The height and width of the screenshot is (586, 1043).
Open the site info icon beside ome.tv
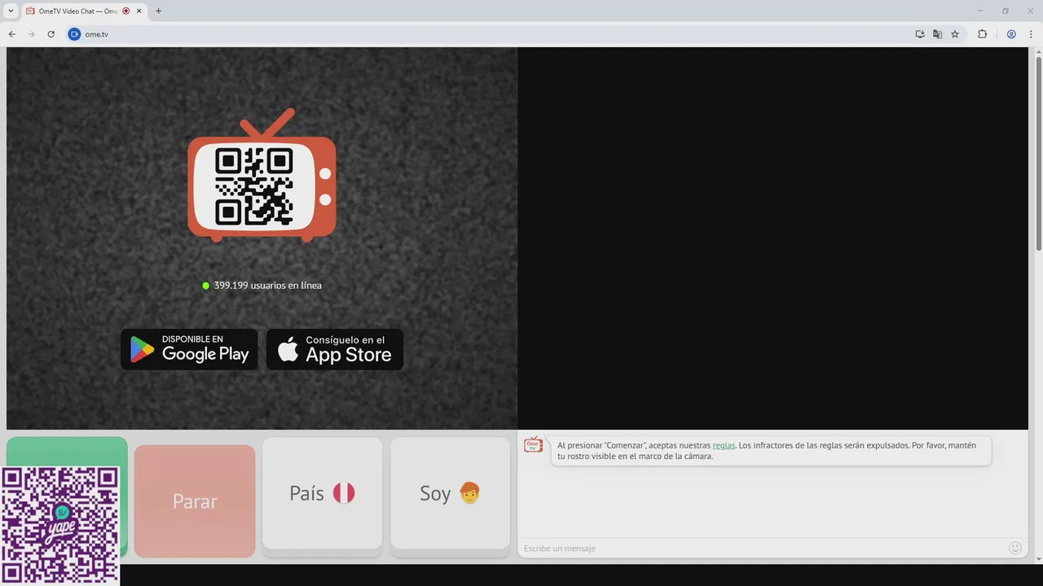74,34
